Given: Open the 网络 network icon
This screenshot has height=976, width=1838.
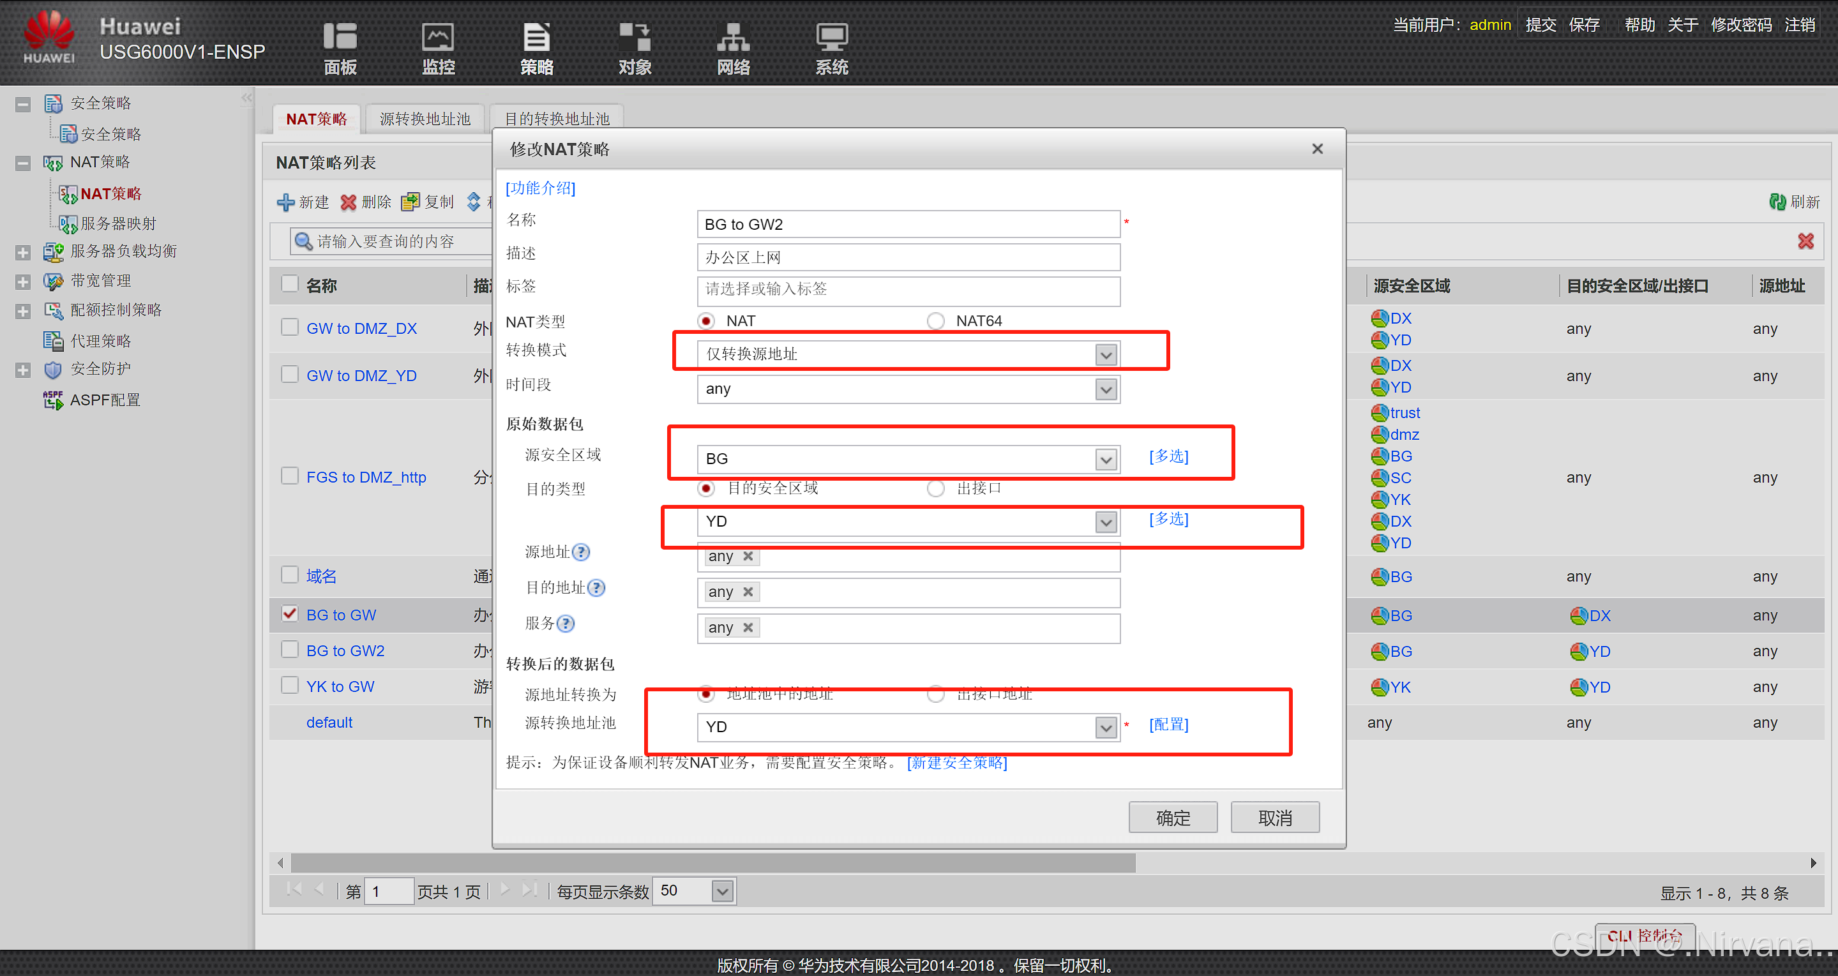Looking at the screenshot, I should (x=733, y=48).
